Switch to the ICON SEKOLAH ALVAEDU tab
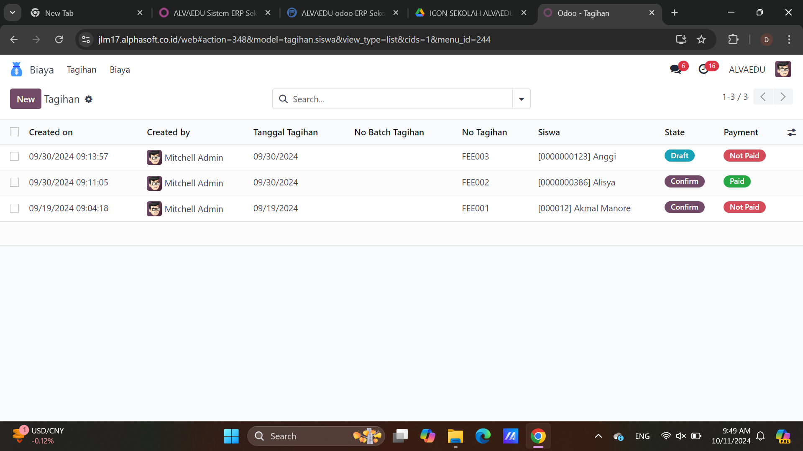Viewport: 803px width, 451px height. [x=471, y=13]
